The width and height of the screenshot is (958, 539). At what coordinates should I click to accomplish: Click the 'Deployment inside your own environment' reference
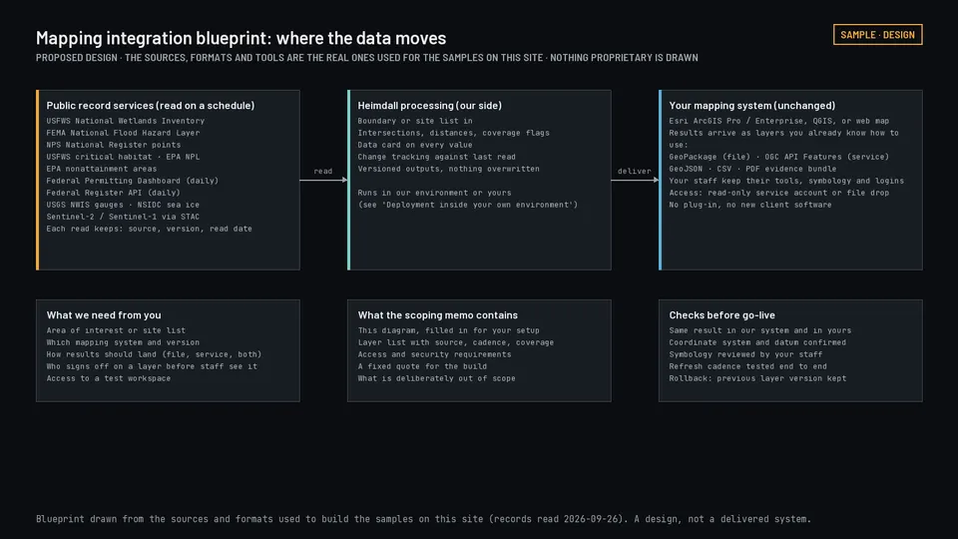pyautogui.click(x=467, y=205)
